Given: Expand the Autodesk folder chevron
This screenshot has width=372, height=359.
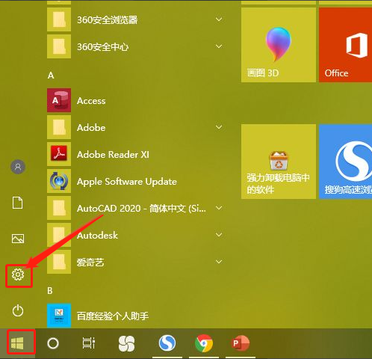Looking at the screenshot, I should pos(219,235).
